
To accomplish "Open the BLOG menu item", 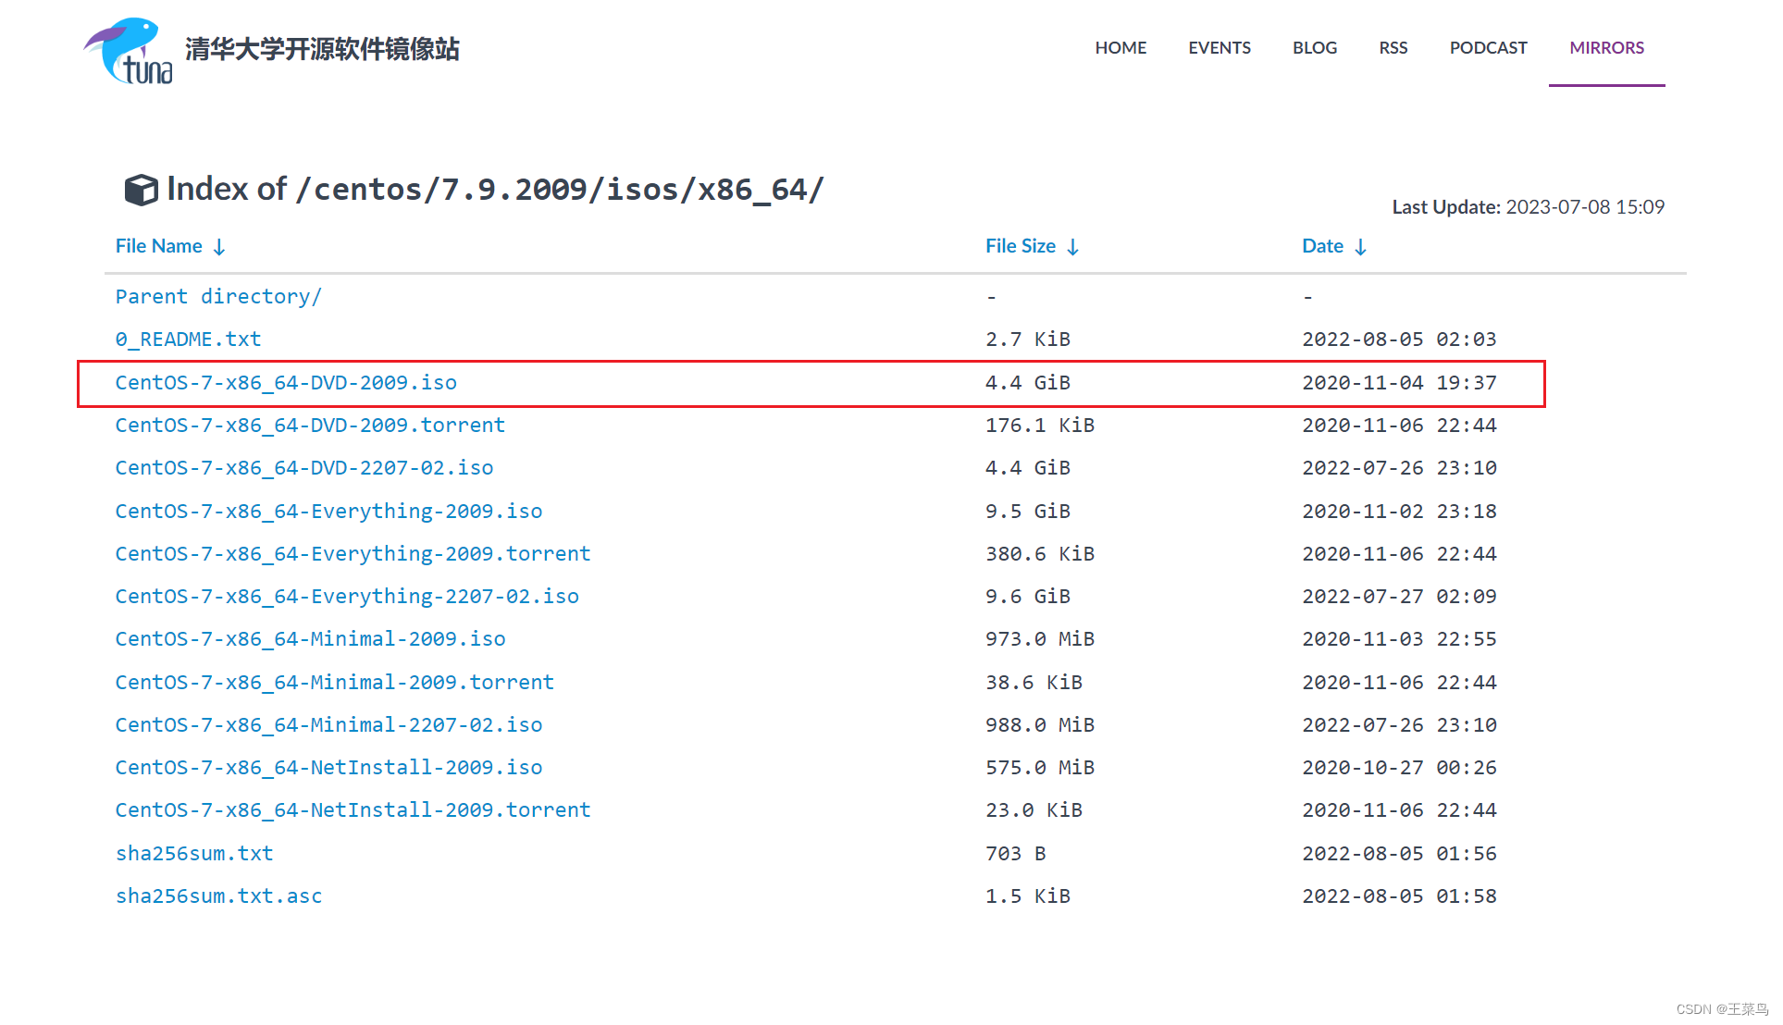I will click(x=1315, y=47).
